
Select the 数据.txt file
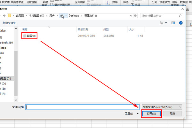tap(29, 36)
